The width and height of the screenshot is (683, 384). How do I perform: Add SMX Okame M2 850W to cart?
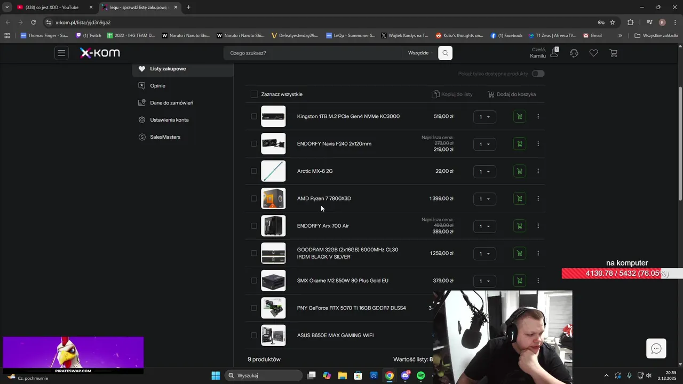click(519, 281)
